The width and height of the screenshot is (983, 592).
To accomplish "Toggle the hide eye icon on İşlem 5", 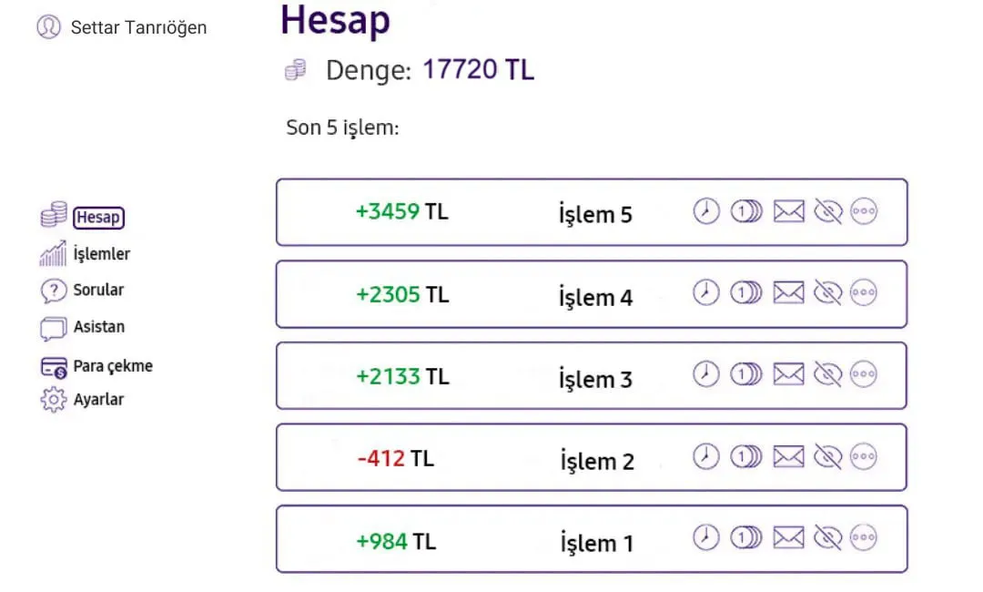I will click(x=827, y=211).
